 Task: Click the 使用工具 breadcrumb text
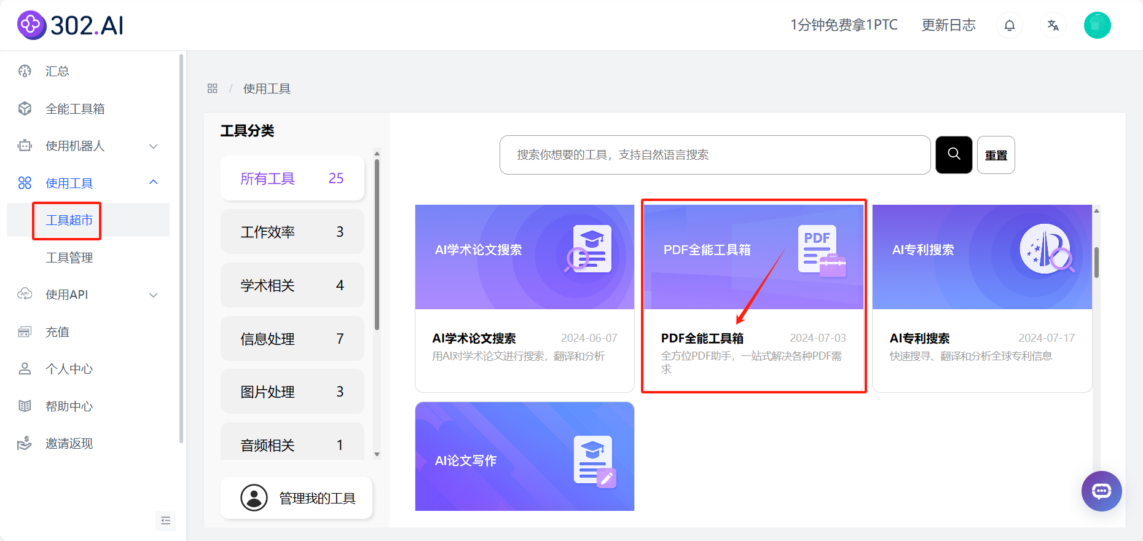[x=267, y=89]
